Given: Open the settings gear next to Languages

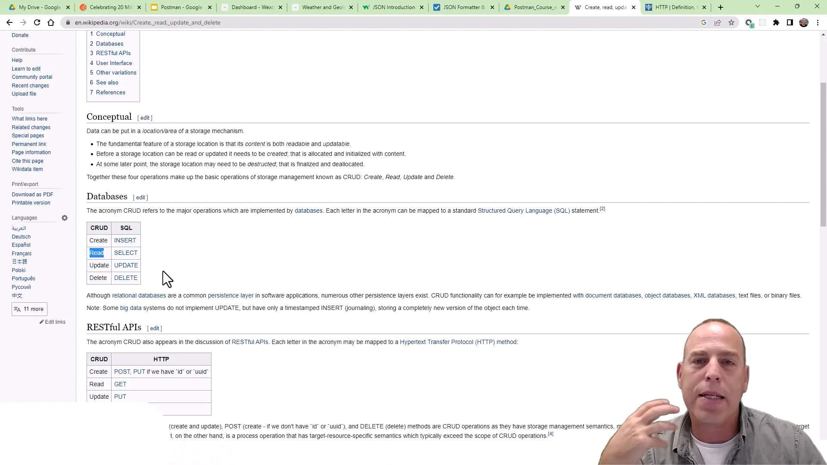Looking at the screenshot, I should [x=65, y=218].
